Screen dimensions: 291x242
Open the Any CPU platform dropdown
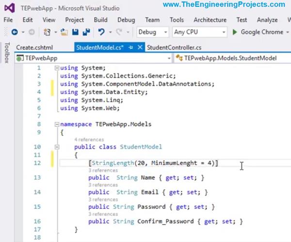coord(200,32)
